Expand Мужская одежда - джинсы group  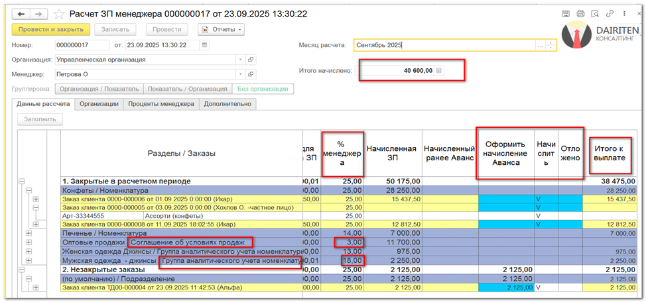tap(29, 260)
